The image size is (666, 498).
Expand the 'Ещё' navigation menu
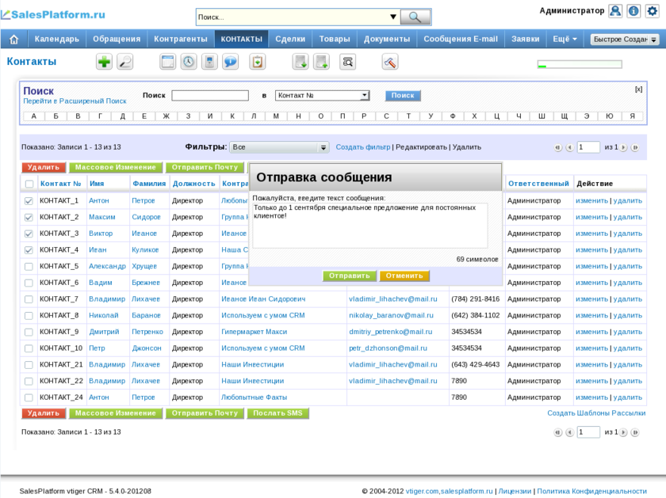565,39
